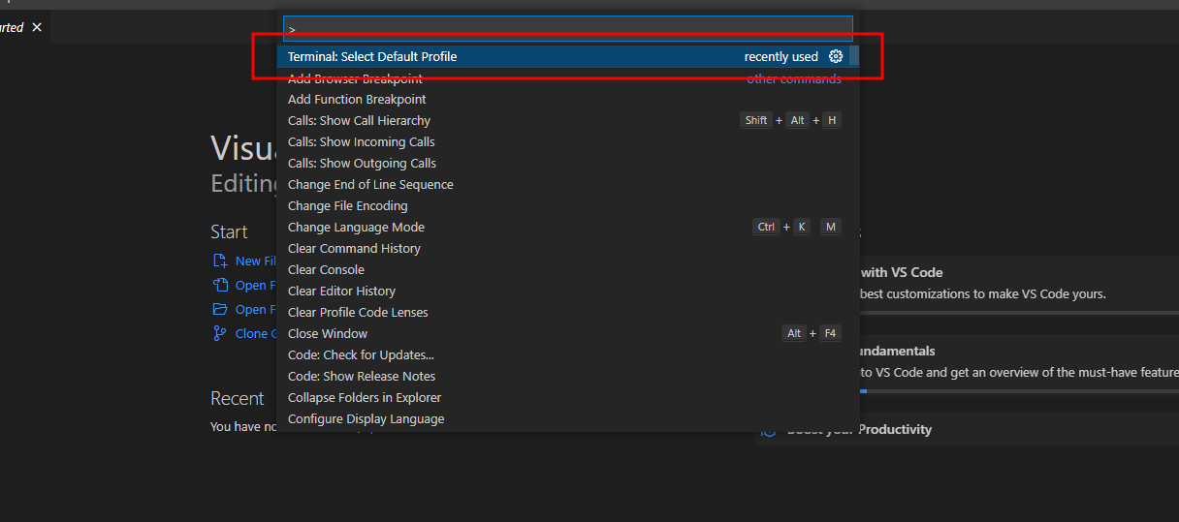
Task: Click the gear icon beside Terminal: Select Default Profile
Action: [x=836, y=56]
